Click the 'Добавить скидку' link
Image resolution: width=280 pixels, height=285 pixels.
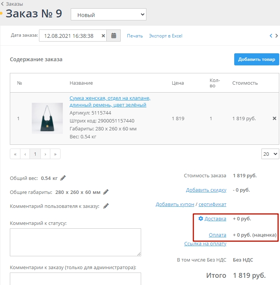(206, 190)
